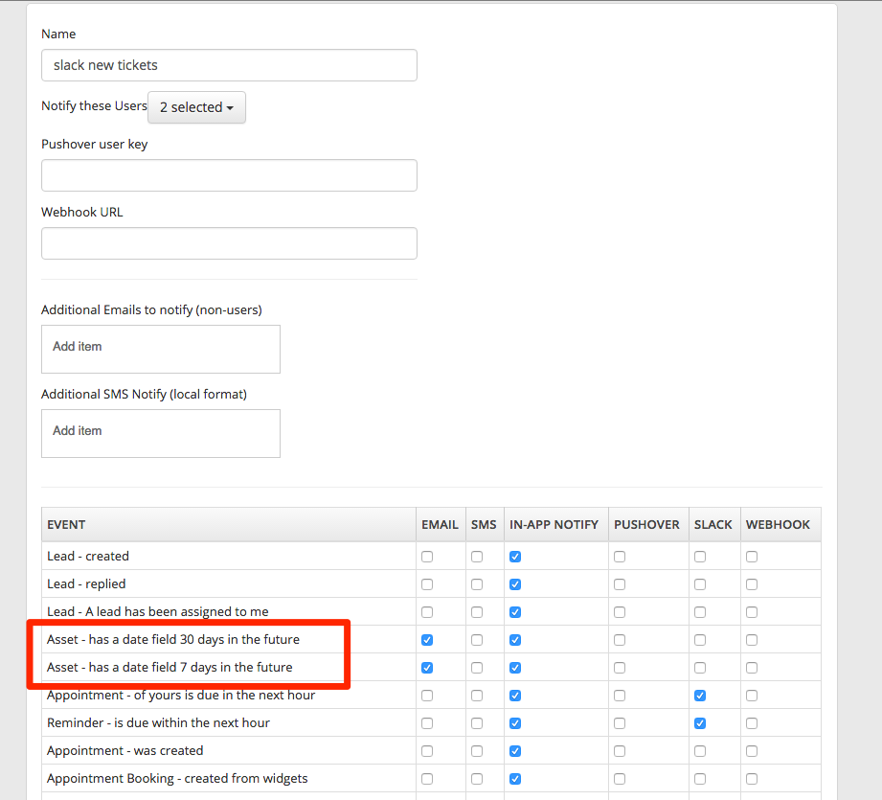This screenshot has height=800, width=882.
Task: Enable Pushover for Appointment - was created
Action: 620,751
